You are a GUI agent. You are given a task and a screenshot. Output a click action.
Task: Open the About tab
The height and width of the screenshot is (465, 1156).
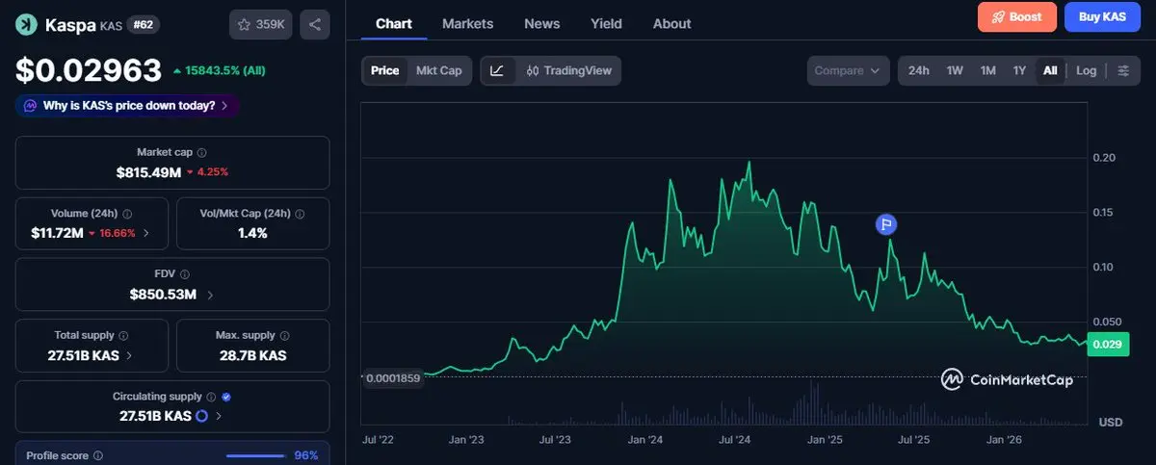[671, 23]
